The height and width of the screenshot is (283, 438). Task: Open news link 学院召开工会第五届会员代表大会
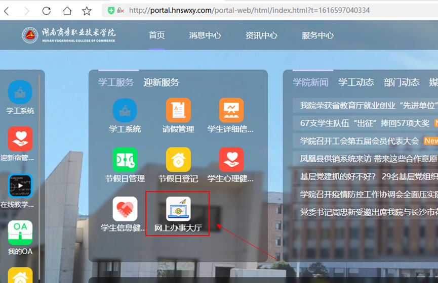click(x=360, y=141)
